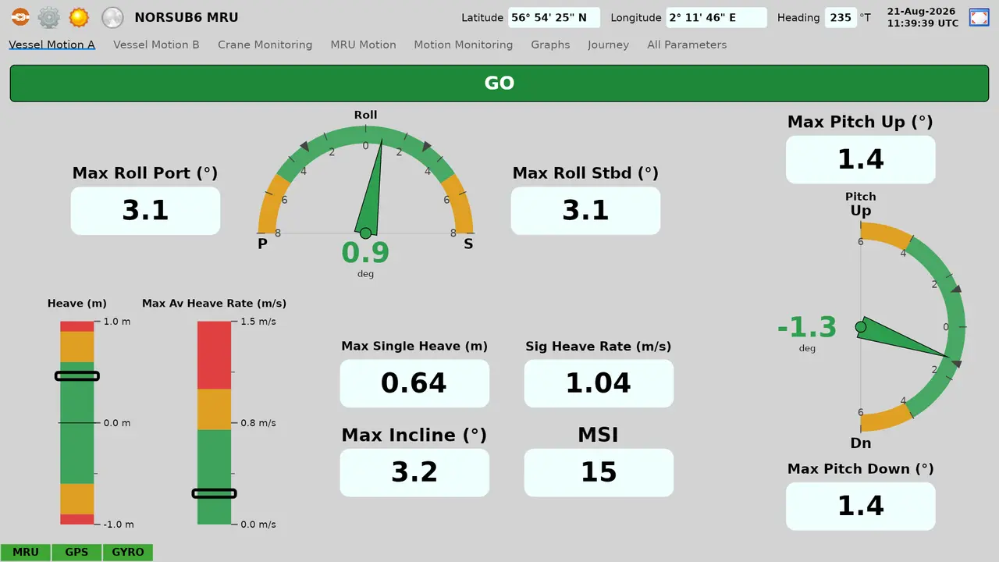
Task: Click the orange knot logo icon
Action: pyautogui.click(x=20, y=17)
